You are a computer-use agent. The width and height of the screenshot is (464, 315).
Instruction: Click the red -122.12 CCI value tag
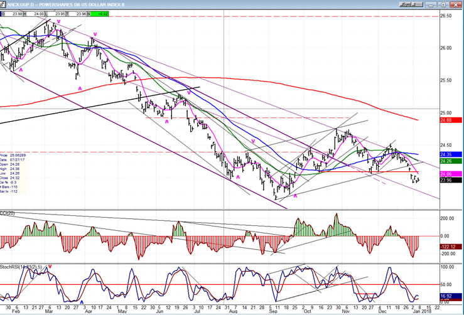pyautogui.click(x=447, y=247)
